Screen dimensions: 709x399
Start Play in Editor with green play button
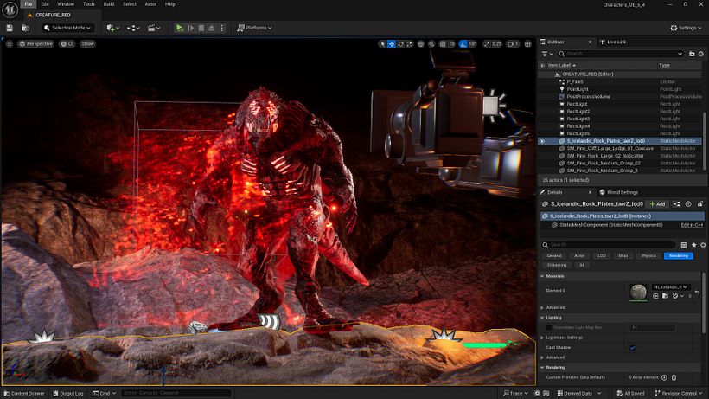180,28
